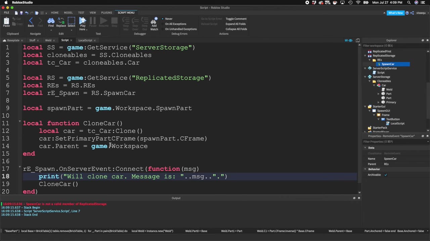Select the LocalScript item in Explorer

click(x=397, y=124)
